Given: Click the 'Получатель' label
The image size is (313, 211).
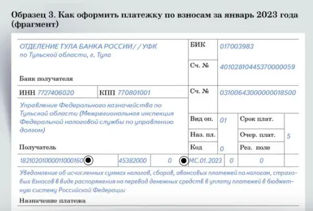Looking at the screenshot, I should click(x=38, y=147).
